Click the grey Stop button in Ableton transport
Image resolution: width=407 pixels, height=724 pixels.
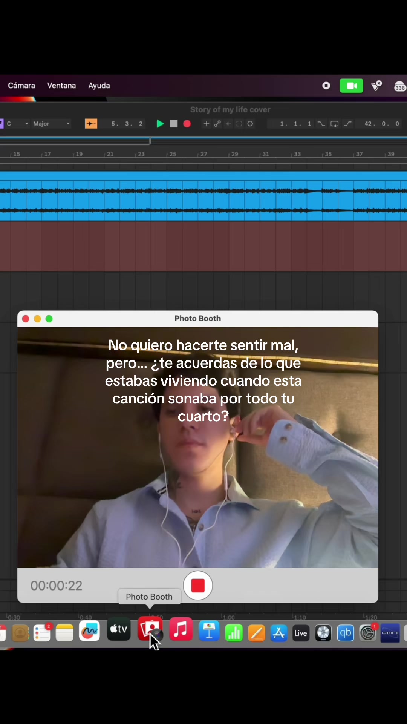tap(174, 124)
